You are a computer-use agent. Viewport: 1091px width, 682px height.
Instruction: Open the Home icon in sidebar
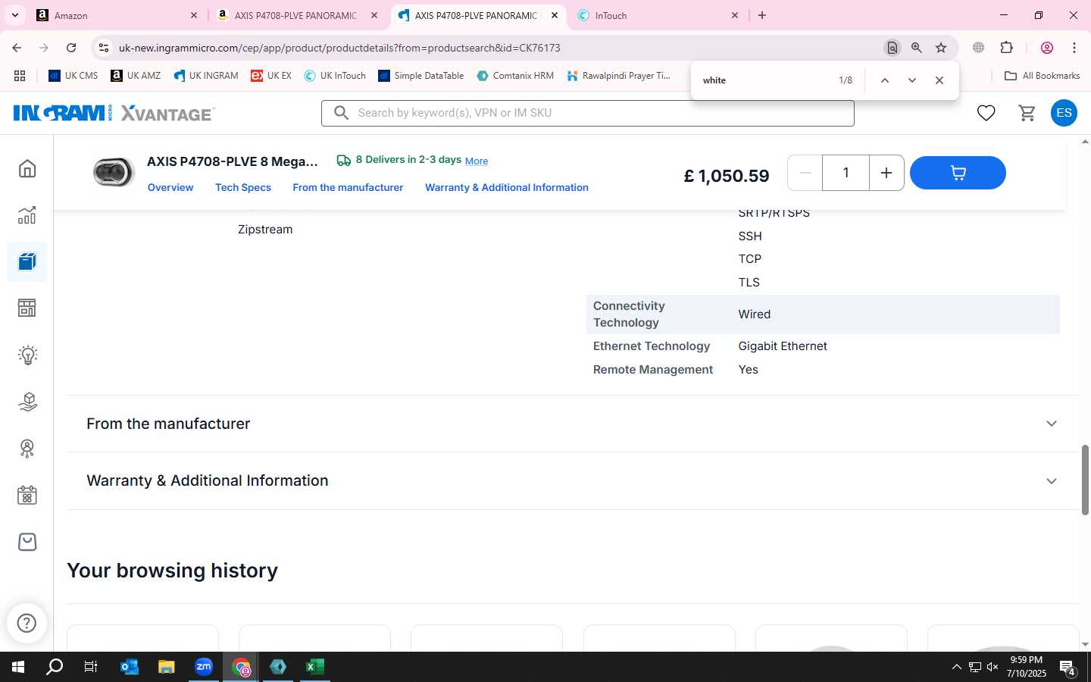click(x=27, y=168)
